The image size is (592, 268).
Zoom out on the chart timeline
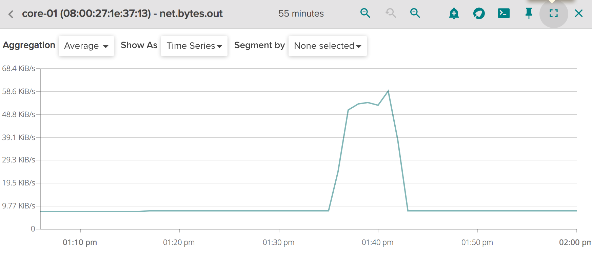365,13
